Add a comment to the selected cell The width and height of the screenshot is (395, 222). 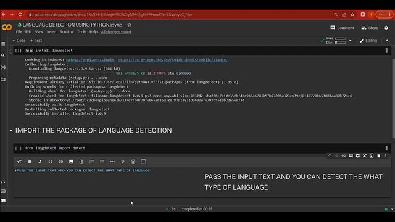point(351,156)
